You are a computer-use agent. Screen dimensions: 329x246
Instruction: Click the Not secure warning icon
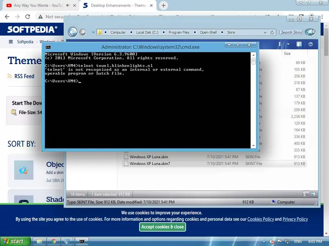(x=40, y=17)
